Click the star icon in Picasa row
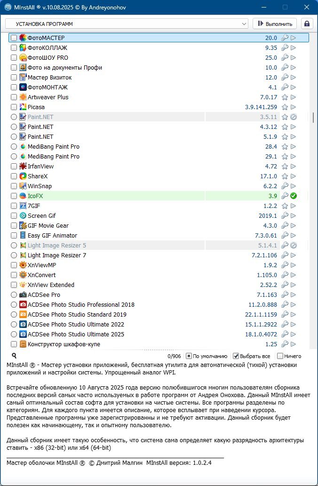Image resolution: width=318 pixels, height=486 pixels. coord(285,107)
